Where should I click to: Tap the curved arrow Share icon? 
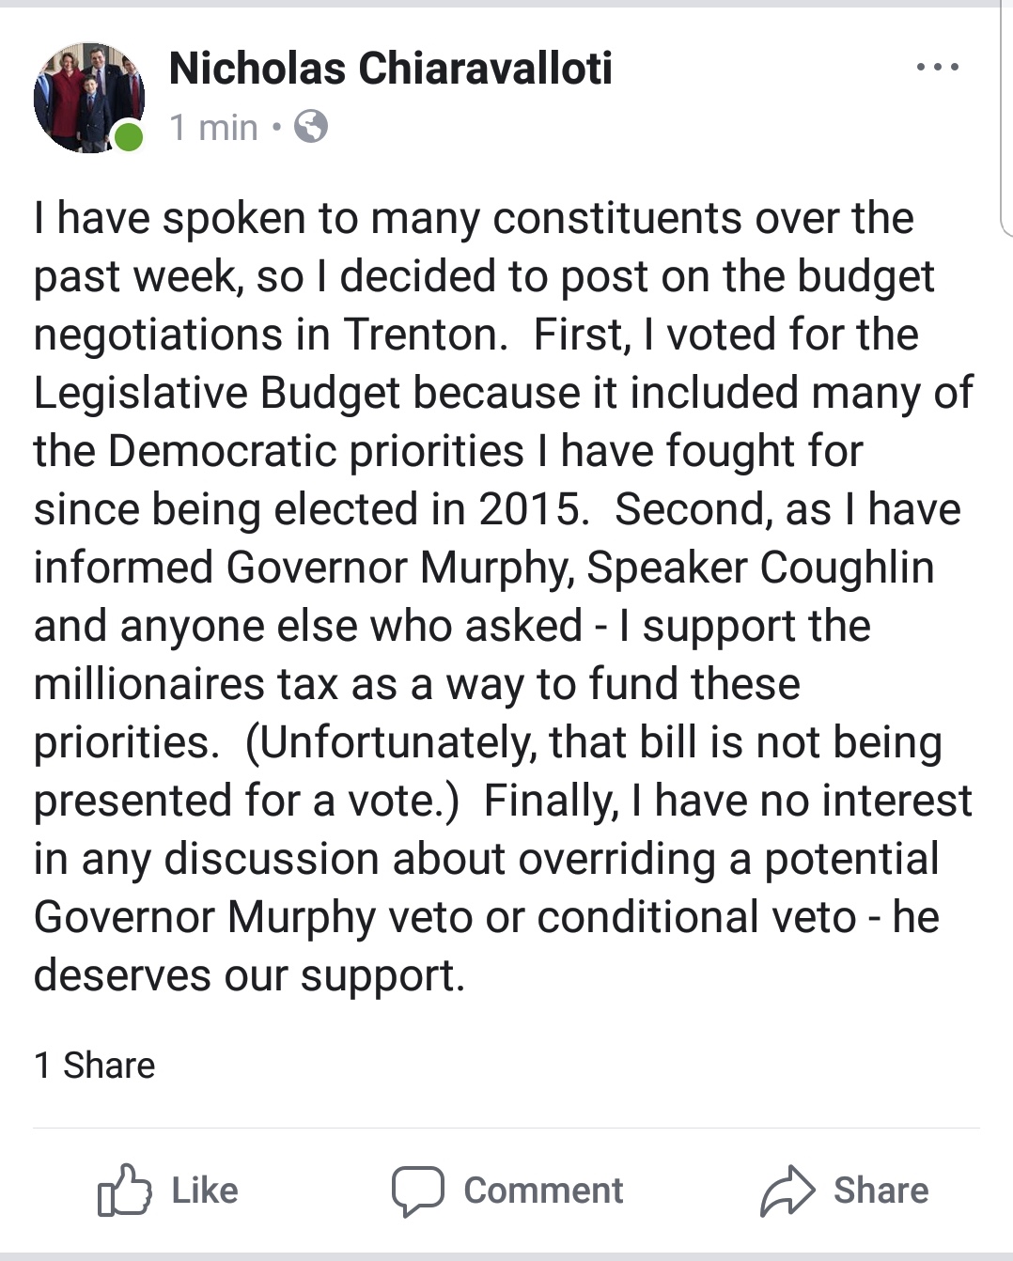pos(787,1191)
